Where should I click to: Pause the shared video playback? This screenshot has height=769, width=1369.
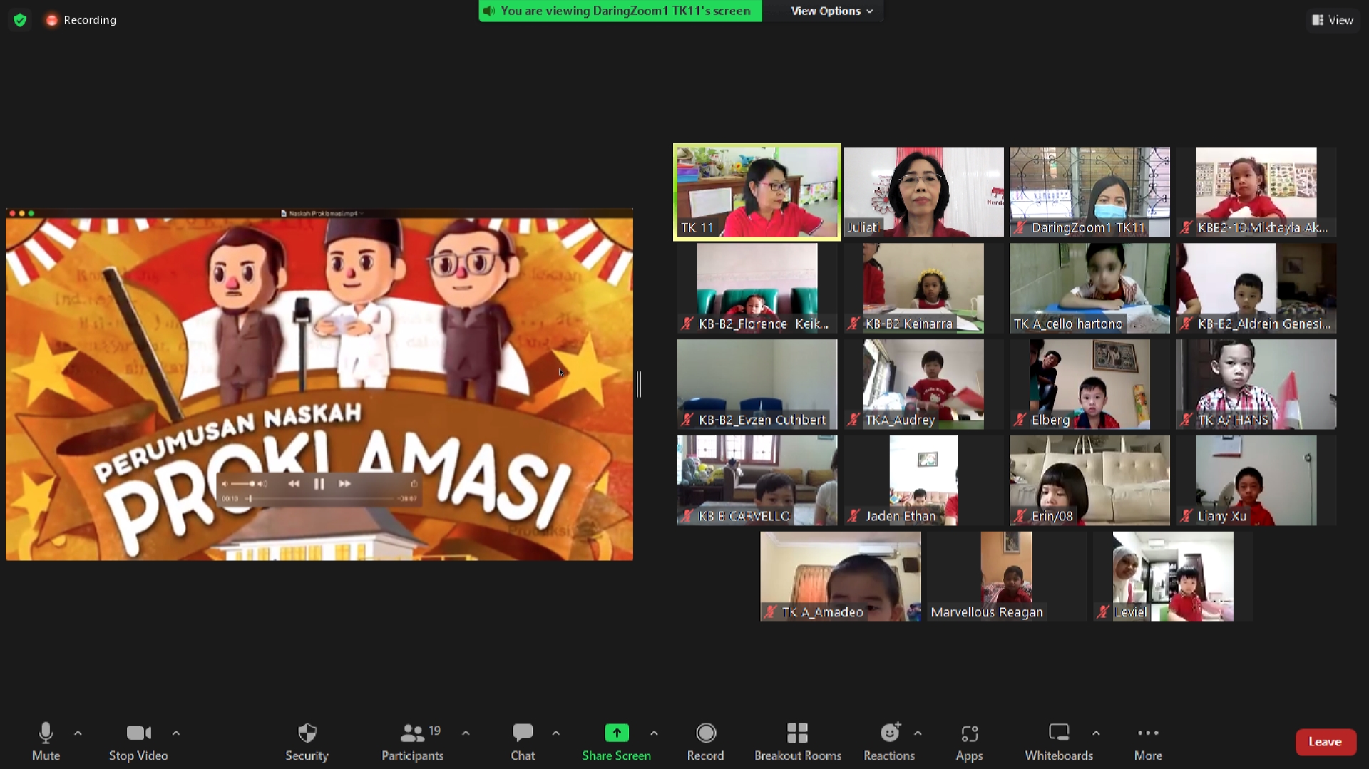pos(319,484)
